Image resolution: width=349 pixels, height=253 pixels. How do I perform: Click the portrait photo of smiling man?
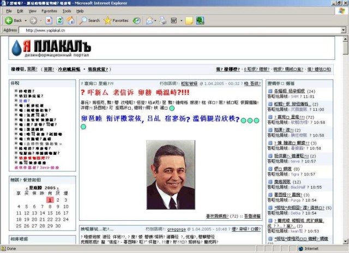coord(171,174)
